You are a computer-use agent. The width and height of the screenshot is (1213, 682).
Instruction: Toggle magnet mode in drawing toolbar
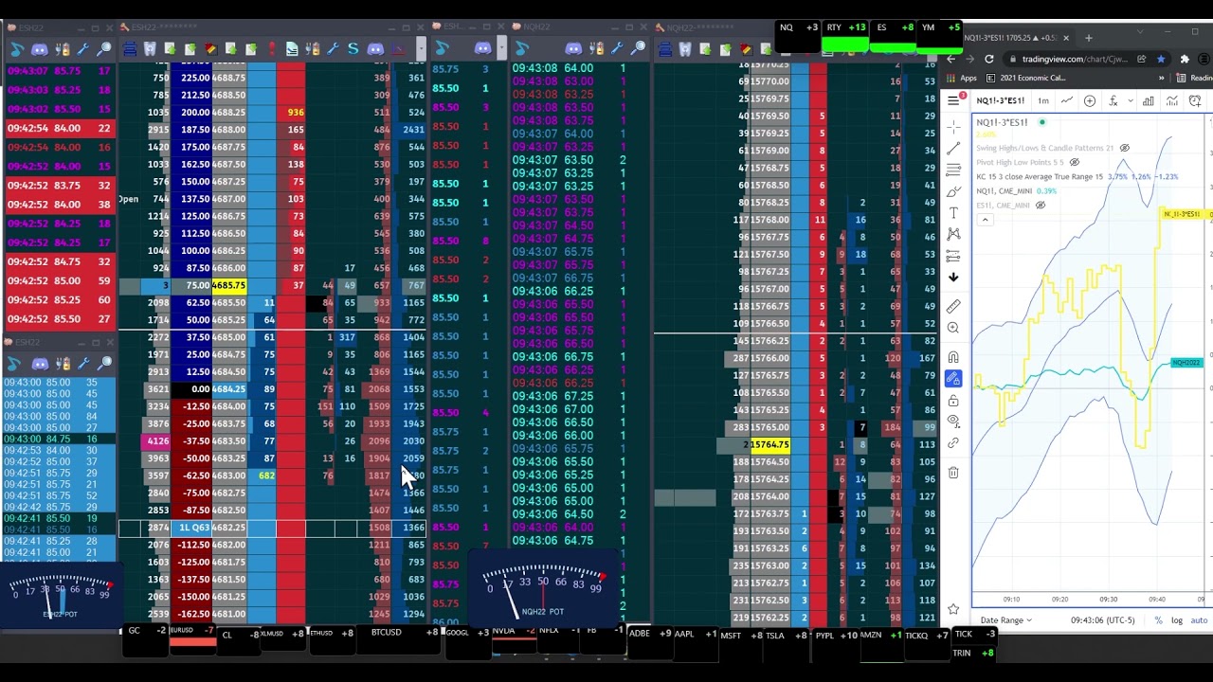[x=953, y=357]
